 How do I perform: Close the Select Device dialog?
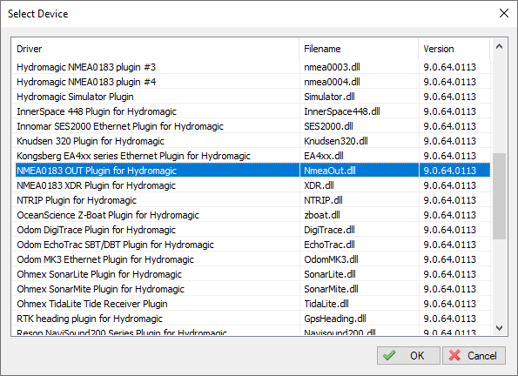(504, 13)
